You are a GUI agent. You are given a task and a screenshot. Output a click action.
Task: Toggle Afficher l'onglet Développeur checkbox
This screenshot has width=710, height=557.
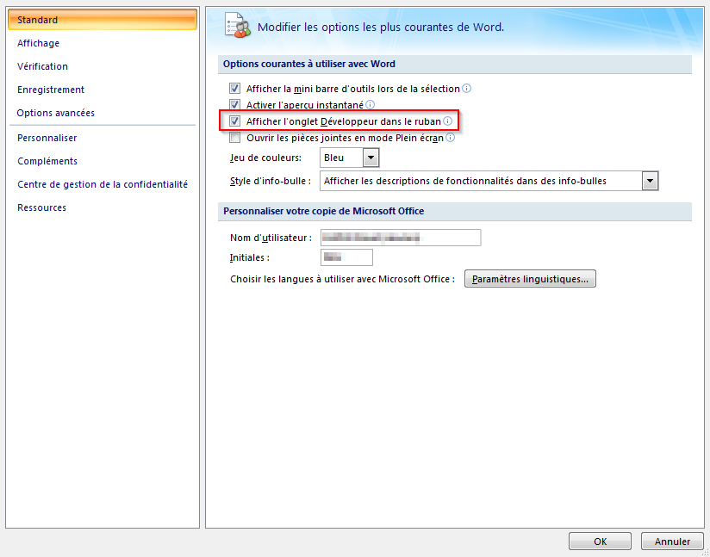point(234,121)
